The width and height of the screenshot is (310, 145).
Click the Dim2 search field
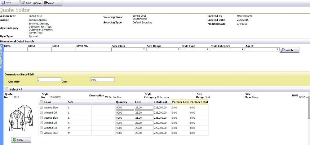pyautogui.click(x=40, y=49)
